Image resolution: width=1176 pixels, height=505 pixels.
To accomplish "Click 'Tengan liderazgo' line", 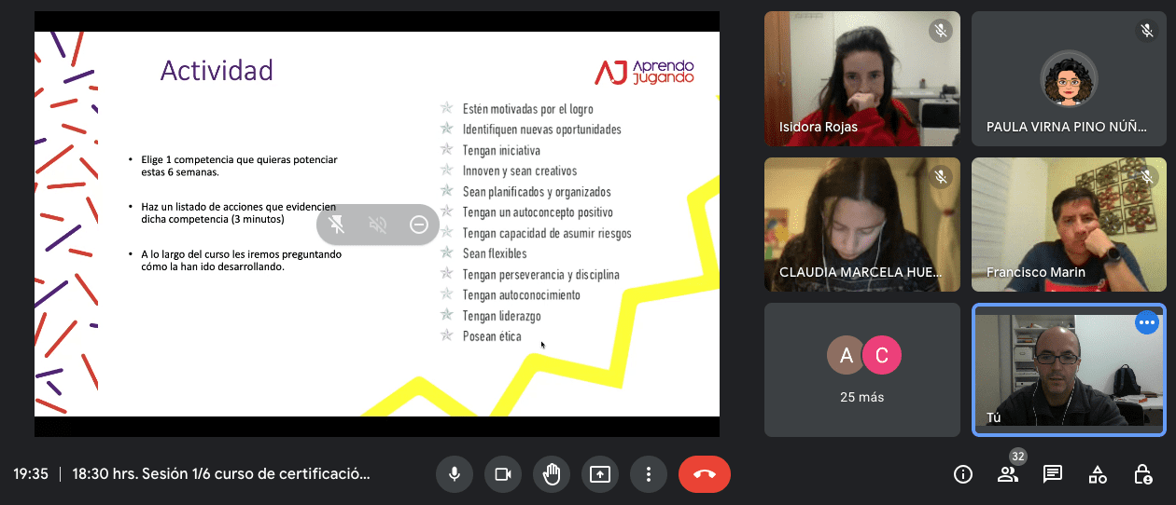I will [501, 316].
